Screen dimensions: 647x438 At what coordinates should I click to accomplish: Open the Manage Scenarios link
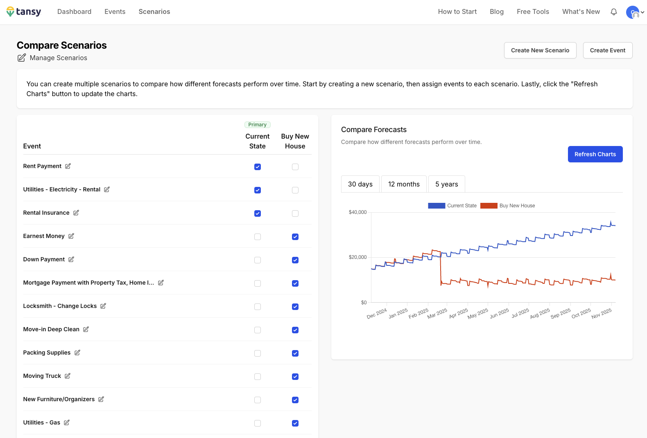pyautogui.click(x=58, y=58)
